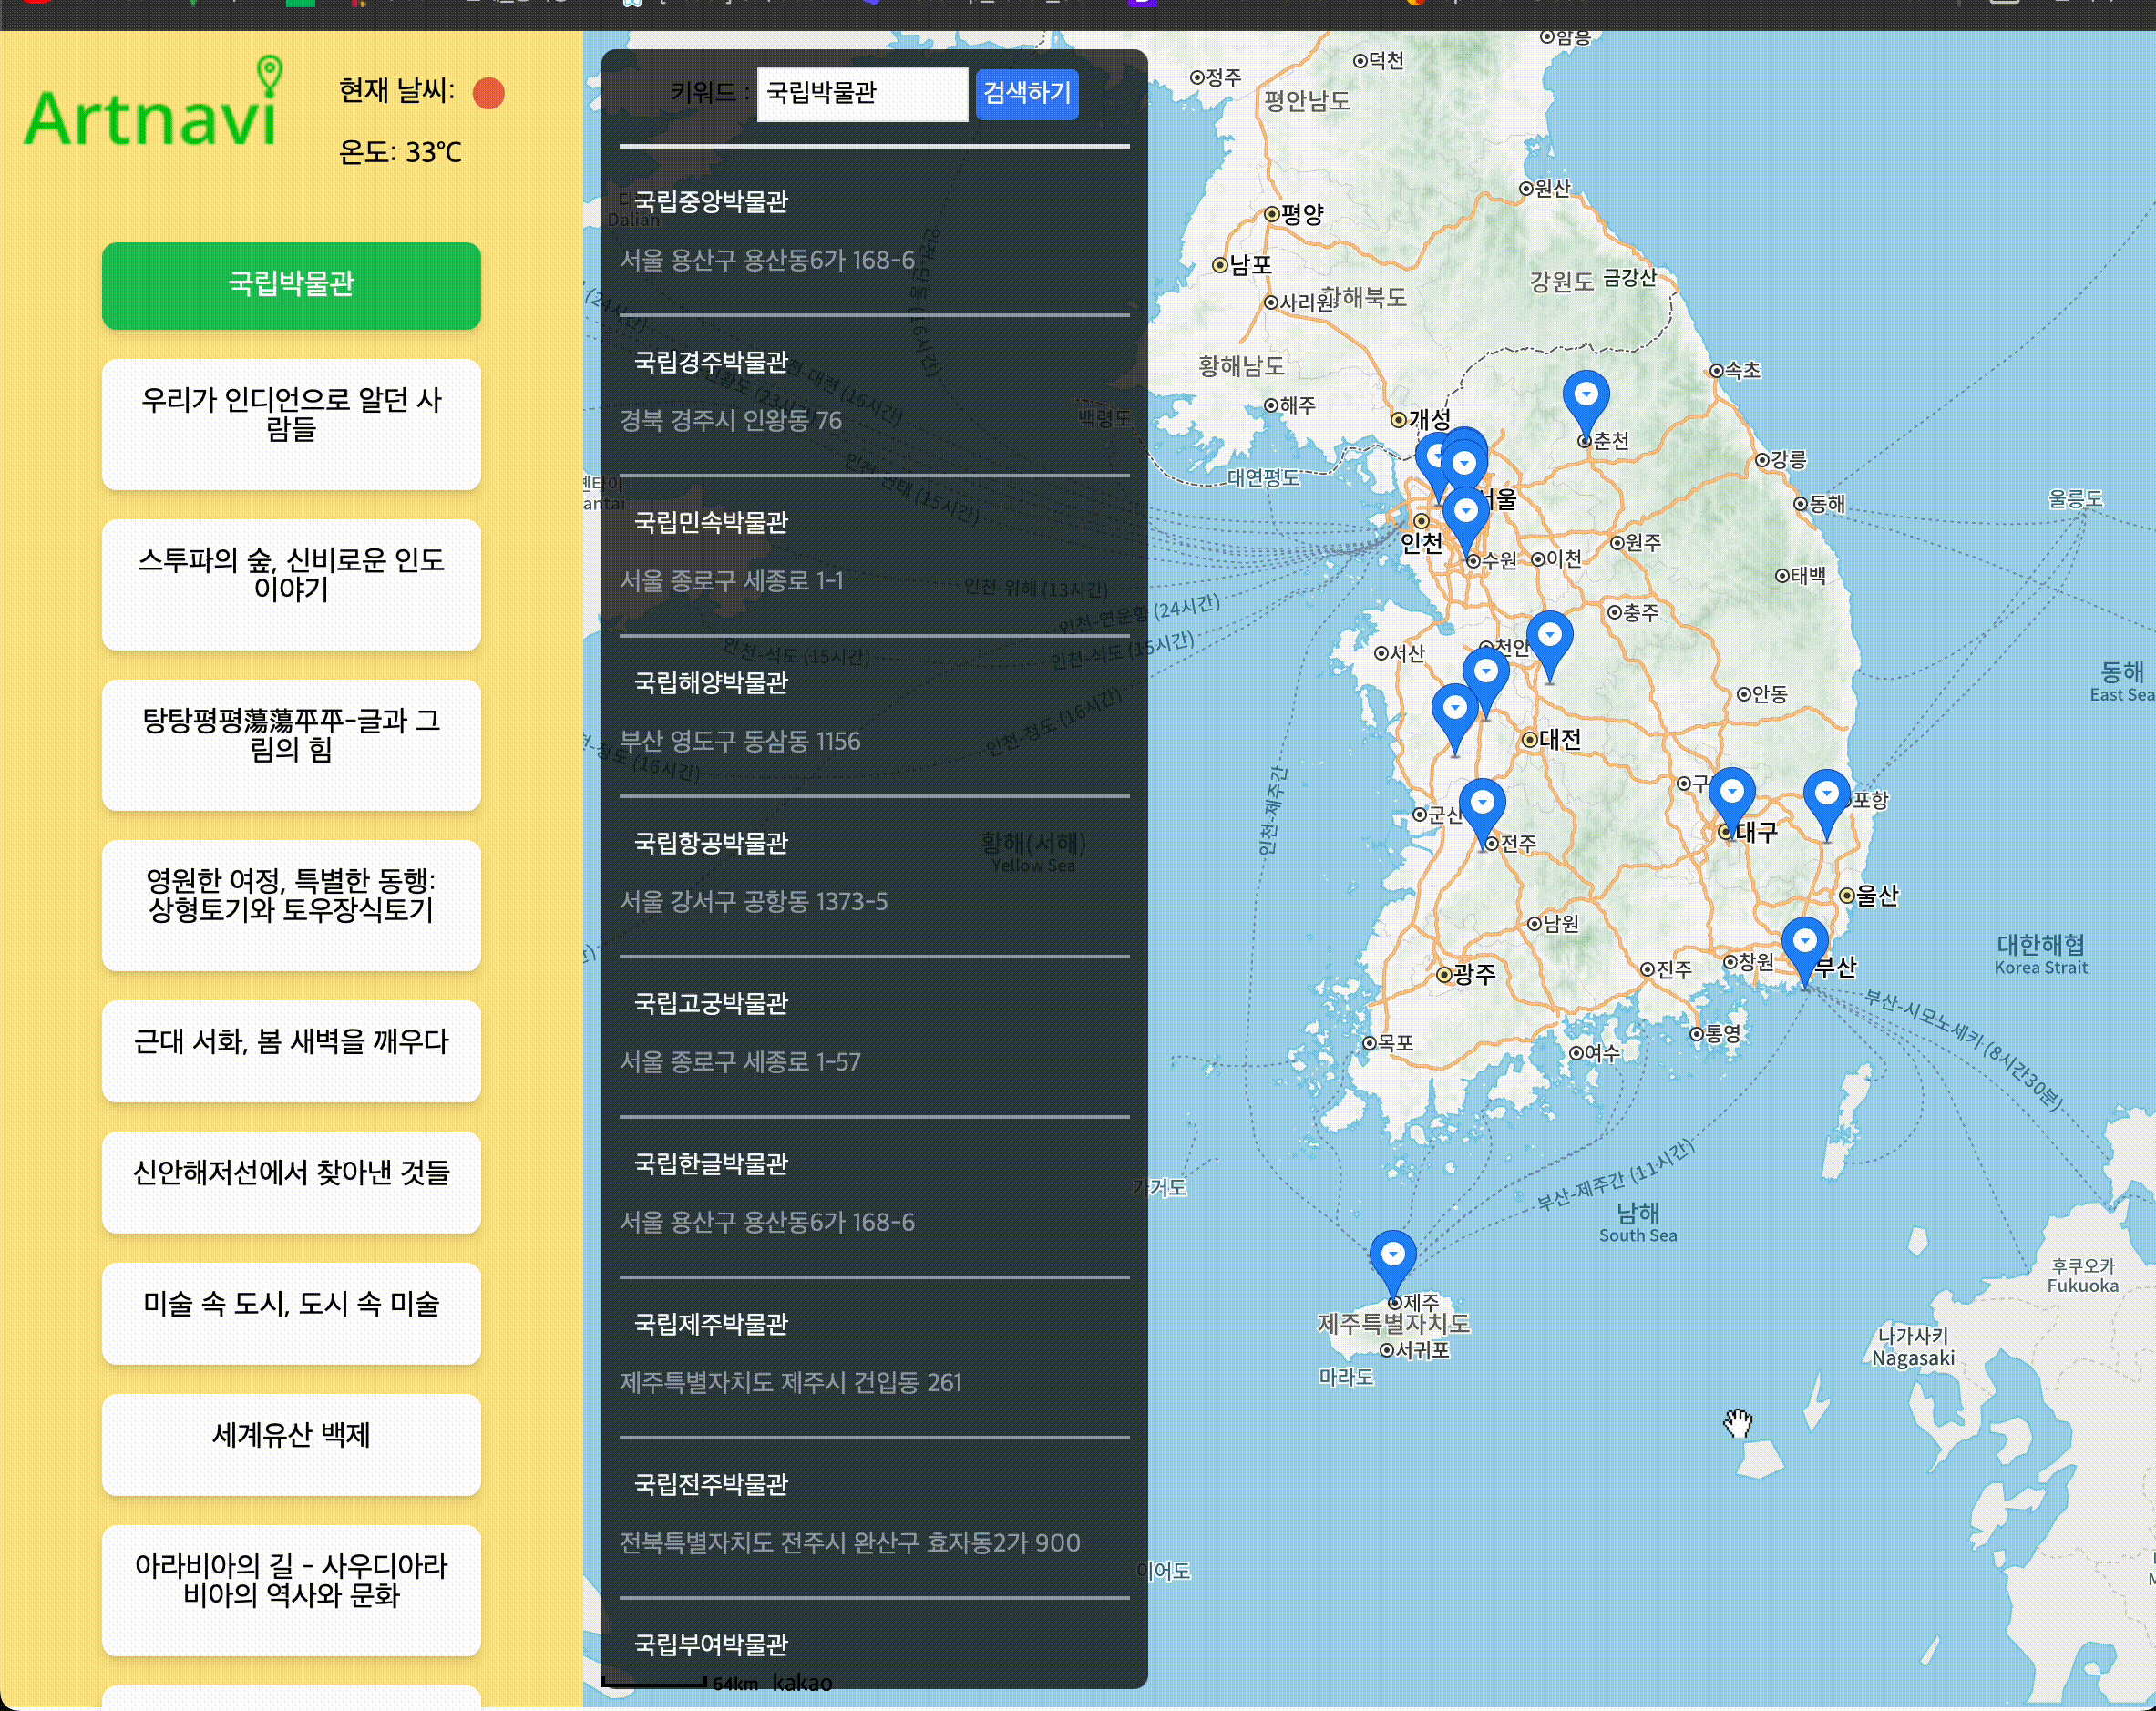Click the map marker east of 천안
Image resolution: width=2156 pixels, height=1711 pixels.
click(1549, 637)
